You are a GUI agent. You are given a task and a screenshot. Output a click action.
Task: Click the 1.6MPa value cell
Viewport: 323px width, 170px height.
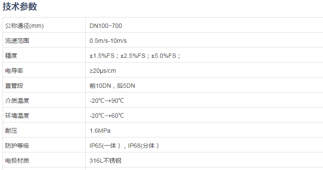204,130
